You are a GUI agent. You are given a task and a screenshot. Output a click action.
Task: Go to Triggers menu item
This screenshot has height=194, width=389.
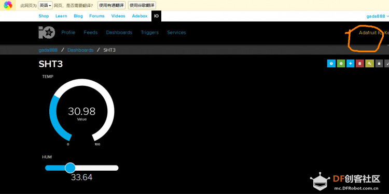[149, 33]
